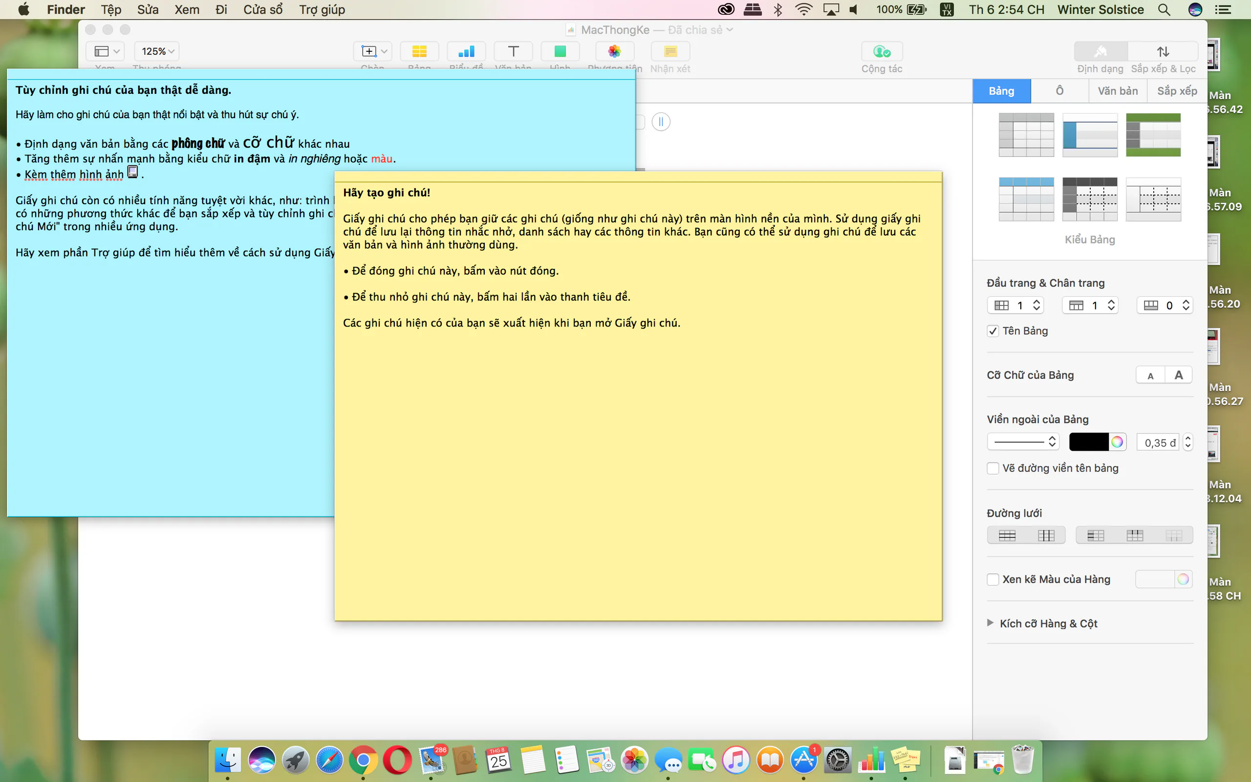Open Opera browser in the Dock
Image resolution: width=1251 pixels, height=782 pixels.
(397, 760)
